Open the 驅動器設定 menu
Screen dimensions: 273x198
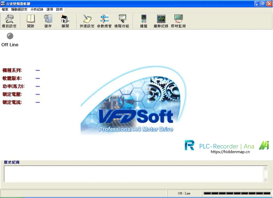[x=19, y=9]
